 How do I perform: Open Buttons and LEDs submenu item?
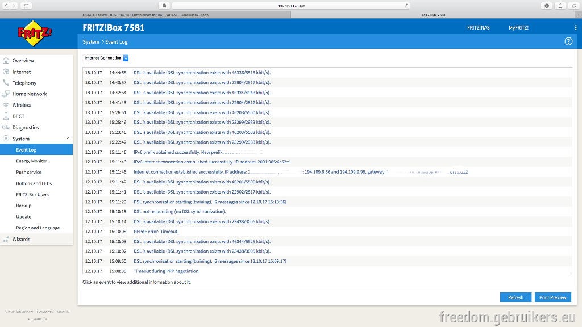click(34, 183)
